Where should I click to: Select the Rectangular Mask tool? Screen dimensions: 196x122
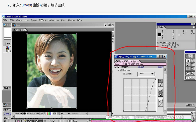(x=193, y=65)
